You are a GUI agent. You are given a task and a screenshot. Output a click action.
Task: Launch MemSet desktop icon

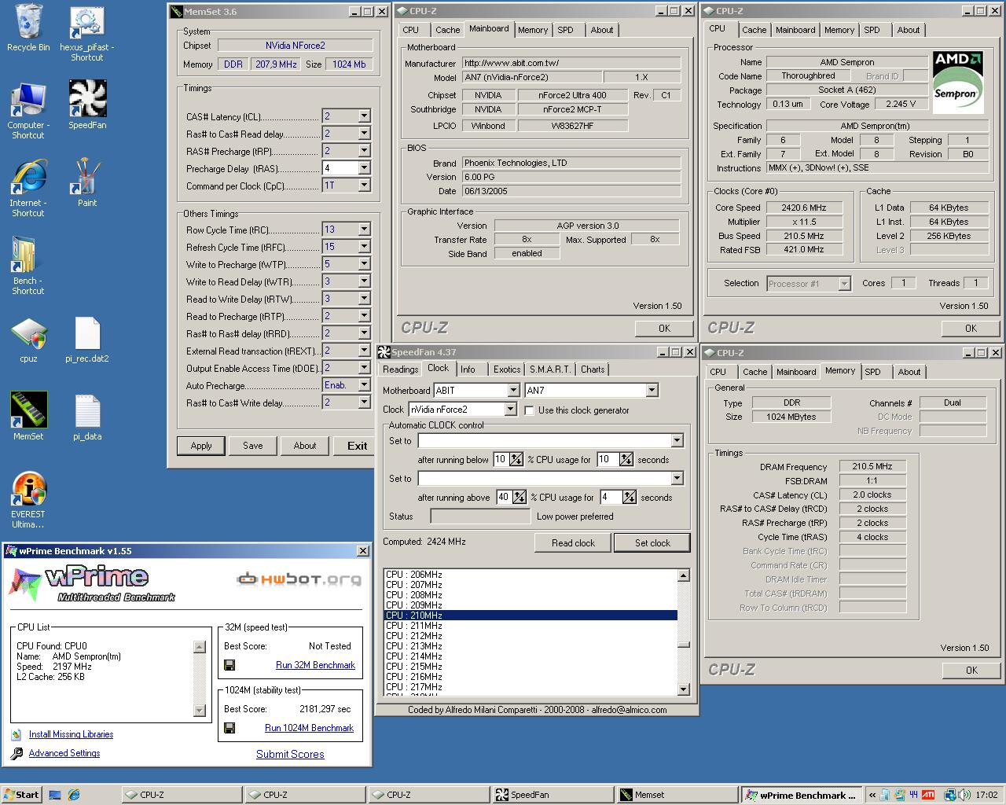click(28, 410)
